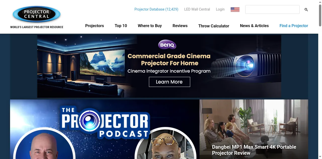Screen dimensions: 322x159
Task: Open the BenQ cinema projector banner ad
Action: (159, 66)
